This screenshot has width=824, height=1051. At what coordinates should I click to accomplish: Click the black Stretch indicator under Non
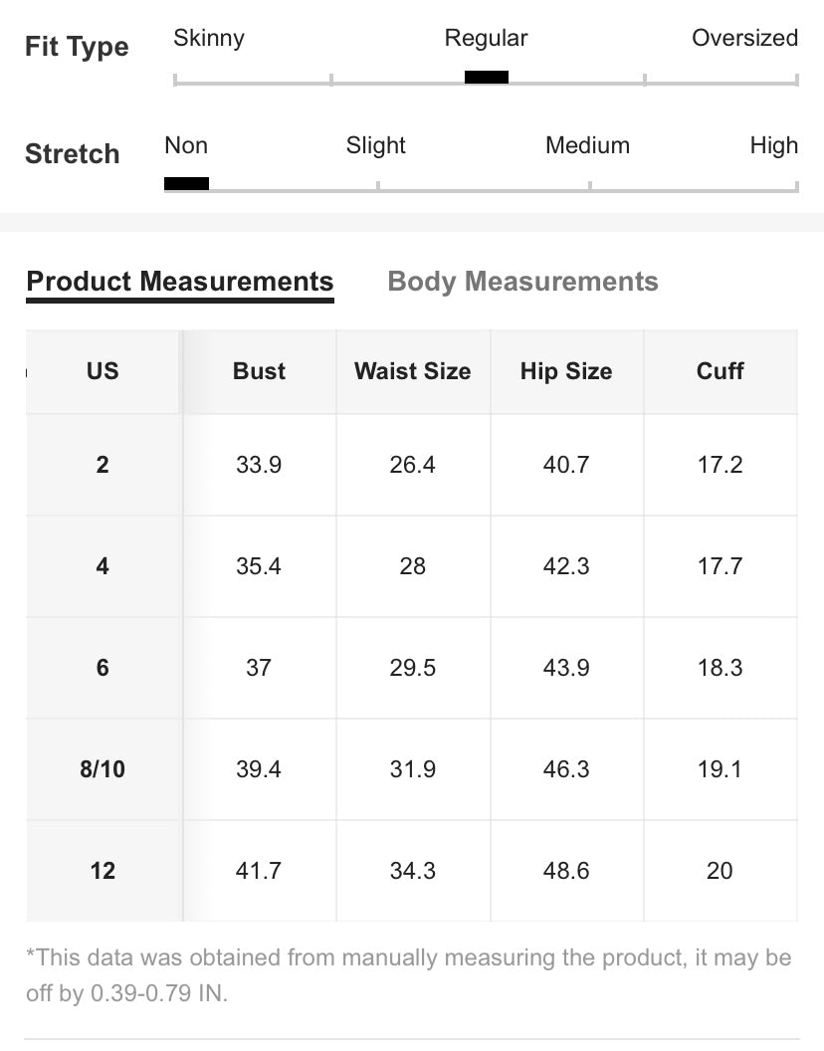186,183
